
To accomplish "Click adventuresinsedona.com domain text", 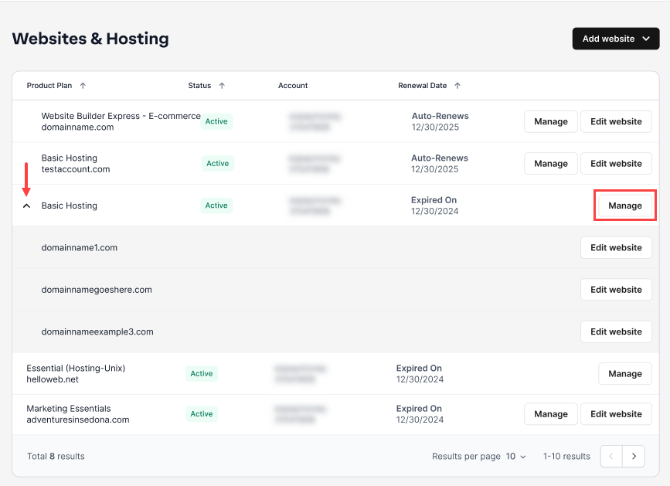I will 78,420.
